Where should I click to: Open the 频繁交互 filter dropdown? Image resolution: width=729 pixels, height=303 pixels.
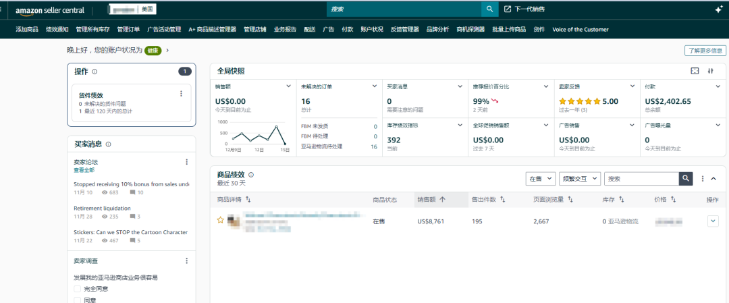[580, 178]
